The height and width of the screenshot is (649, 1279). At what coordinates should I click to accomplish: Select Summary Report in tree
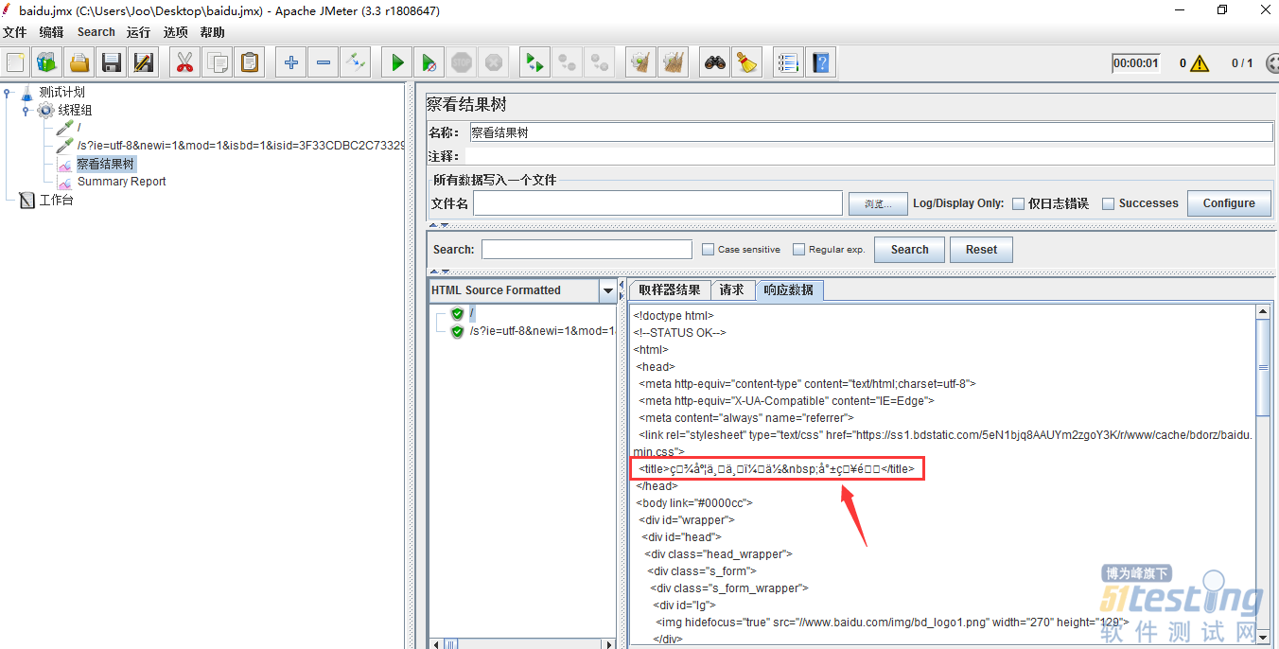(x=121, y=182)
